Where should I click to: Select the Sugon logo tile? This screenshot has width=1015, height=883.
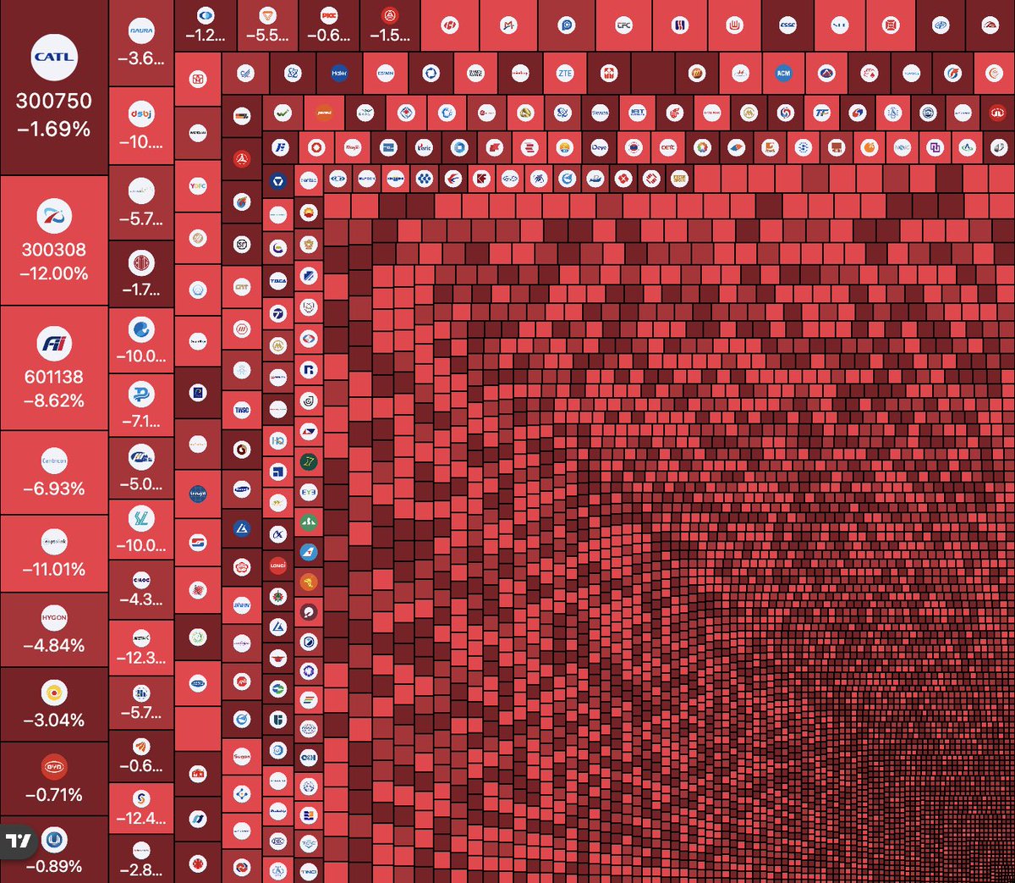[x=242, y=757]
